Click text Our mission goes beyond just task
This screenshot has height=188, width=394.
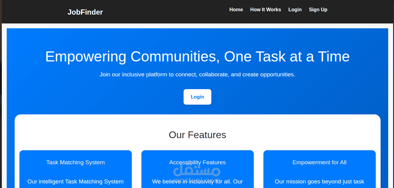pos(320,182)
